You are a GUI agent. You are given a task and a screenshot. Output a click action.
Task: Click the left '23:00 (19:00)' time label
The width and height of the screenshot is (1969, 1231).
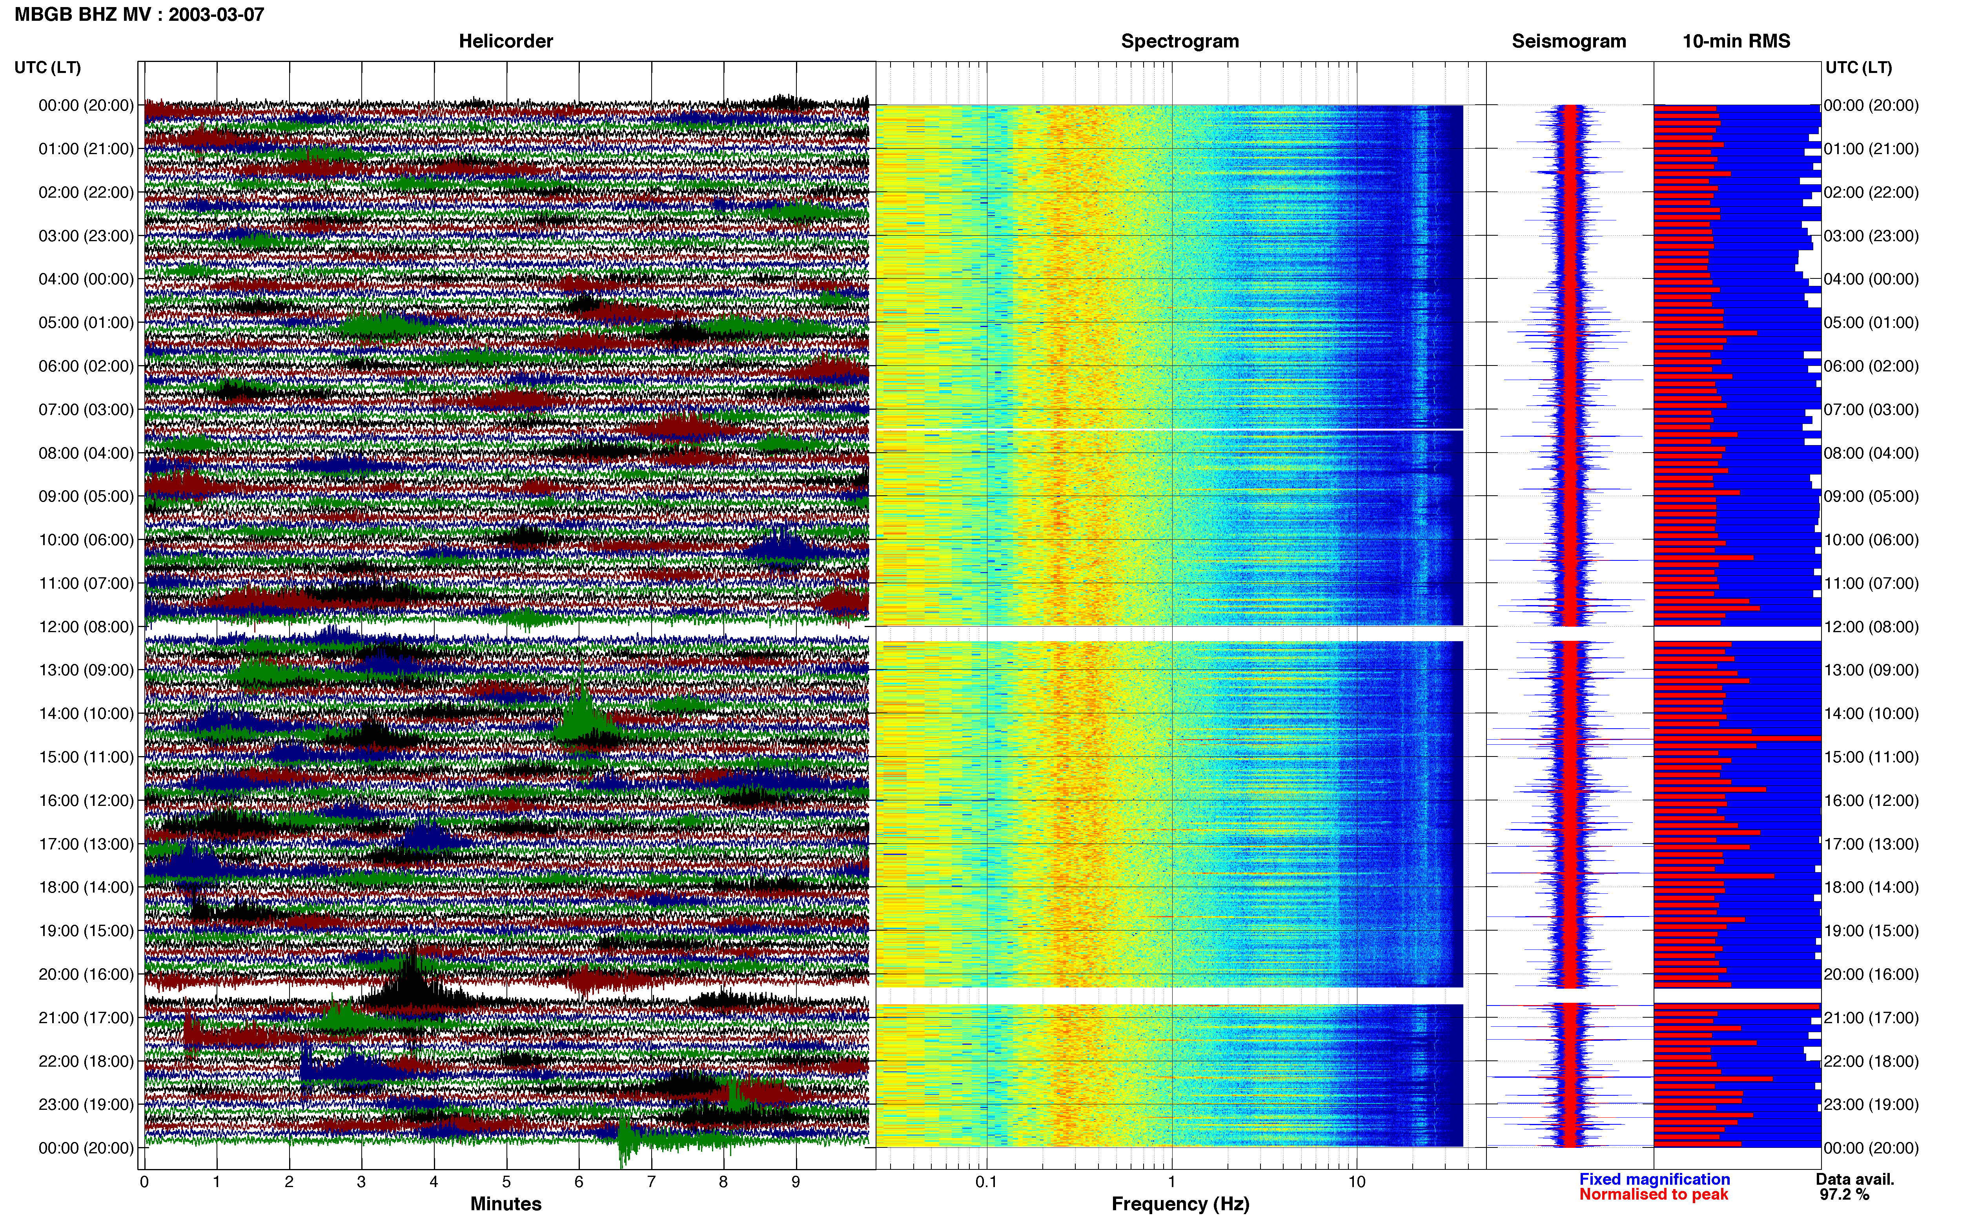[86, 1105]
